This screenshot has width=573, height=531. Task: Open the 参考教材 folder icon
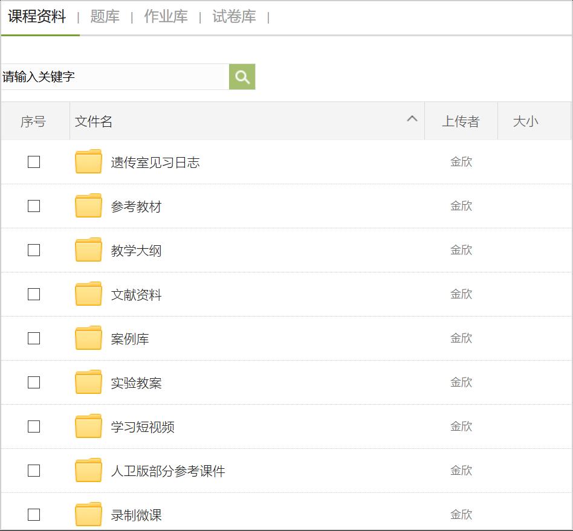coord(88,206)
